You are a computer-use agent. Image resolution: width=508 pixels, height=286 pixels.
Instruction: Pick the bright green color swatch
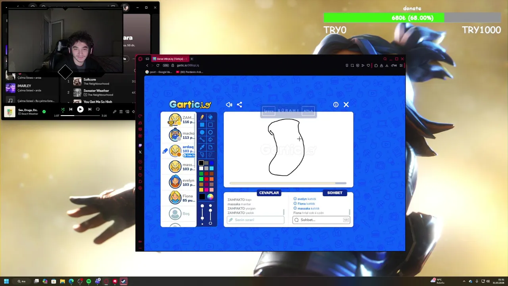201,179
